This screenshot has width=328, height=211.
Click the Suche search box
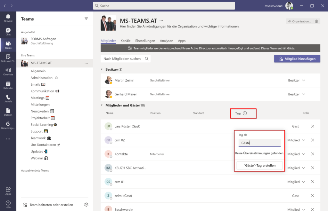[x=164, y=6]
